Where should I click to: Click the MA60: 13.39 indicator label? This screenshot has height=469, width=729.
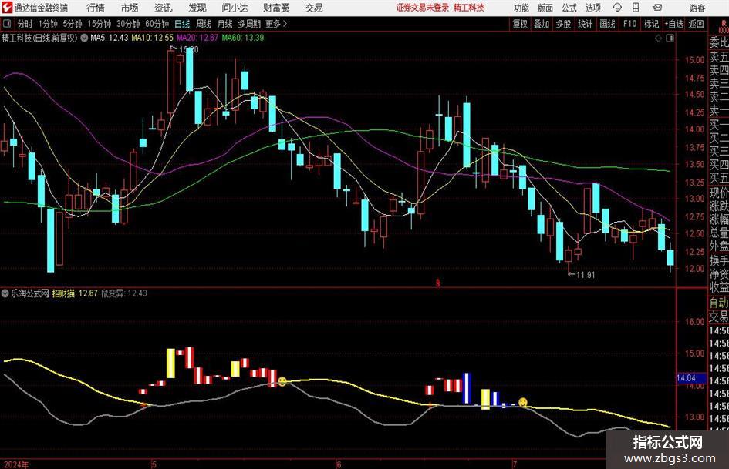[243, 38]
